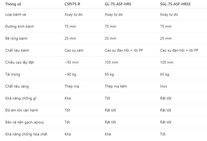Select the ~60 kg load value
This screenshot has height=141, width=207.
point(70,74)
